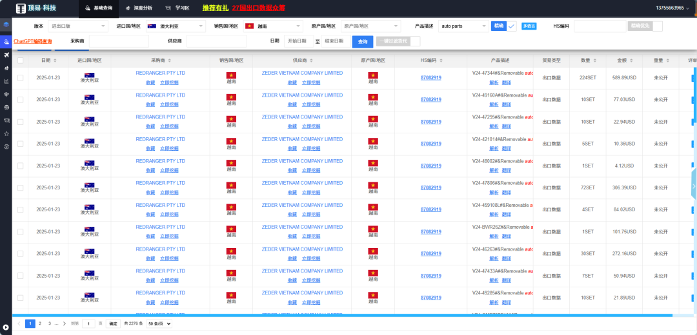Open the highlighted query icon in the left sidebar
The width and height of the screenshot is (697, 335).
click(6, 42)
